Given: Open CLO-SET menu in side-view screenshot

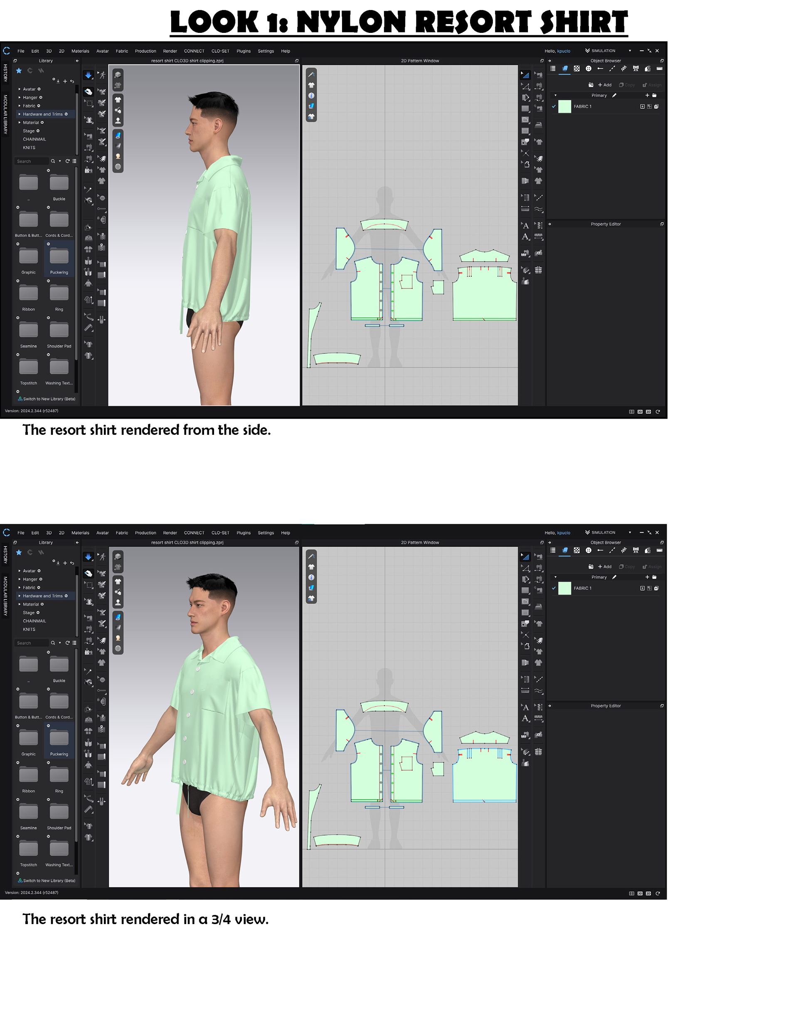Looking at the screenshot, I should click(220, 51).
